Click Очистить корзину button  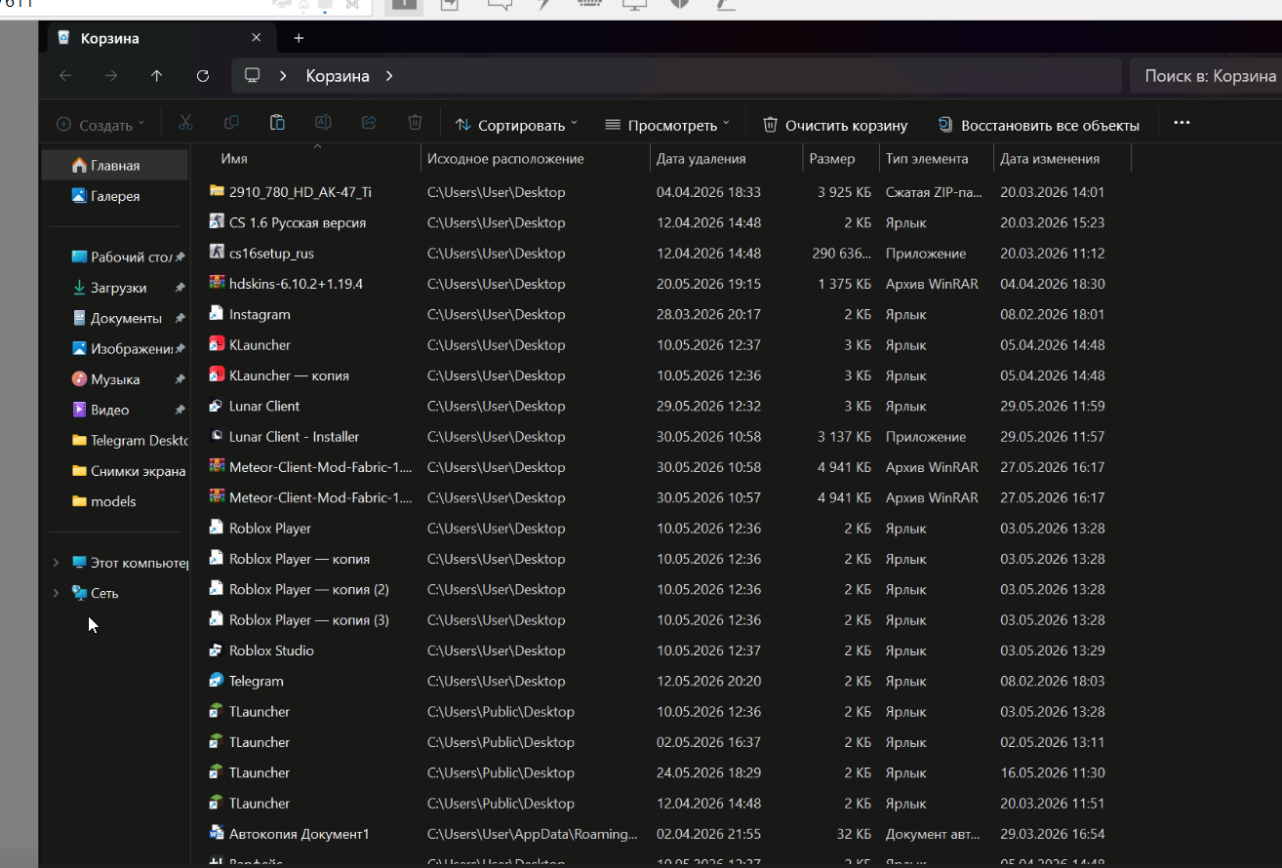[835, 125]
